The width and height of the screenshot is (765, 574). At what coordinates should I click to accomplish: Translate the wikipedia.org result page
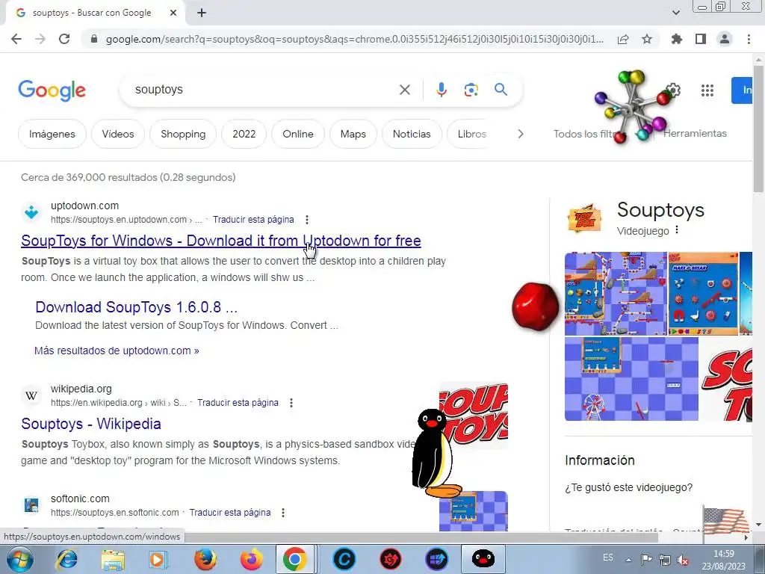pos(238,403)
